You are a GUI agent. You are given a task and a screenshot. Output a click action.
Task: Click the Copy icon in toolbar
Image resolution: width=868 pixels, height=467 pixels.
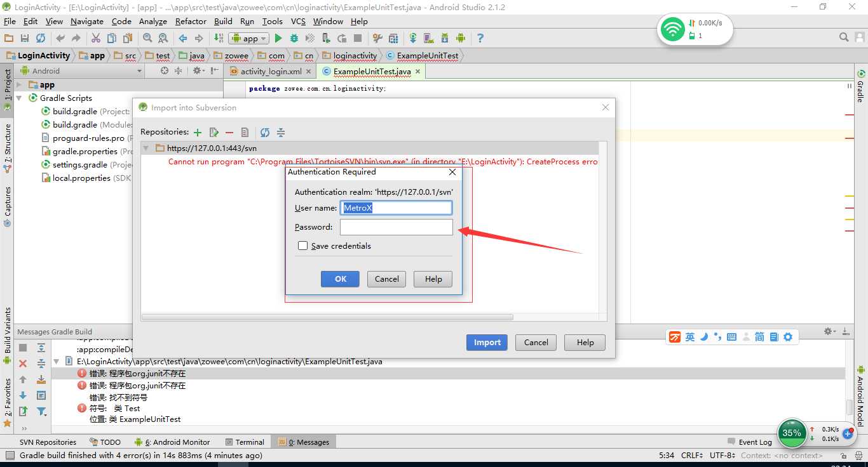tap(112, 38)
